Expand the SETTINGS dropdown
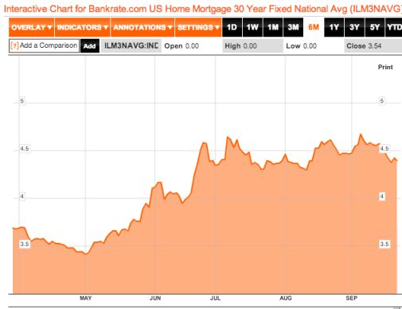This screenshot has height=309, width=402. coord(198,27)
